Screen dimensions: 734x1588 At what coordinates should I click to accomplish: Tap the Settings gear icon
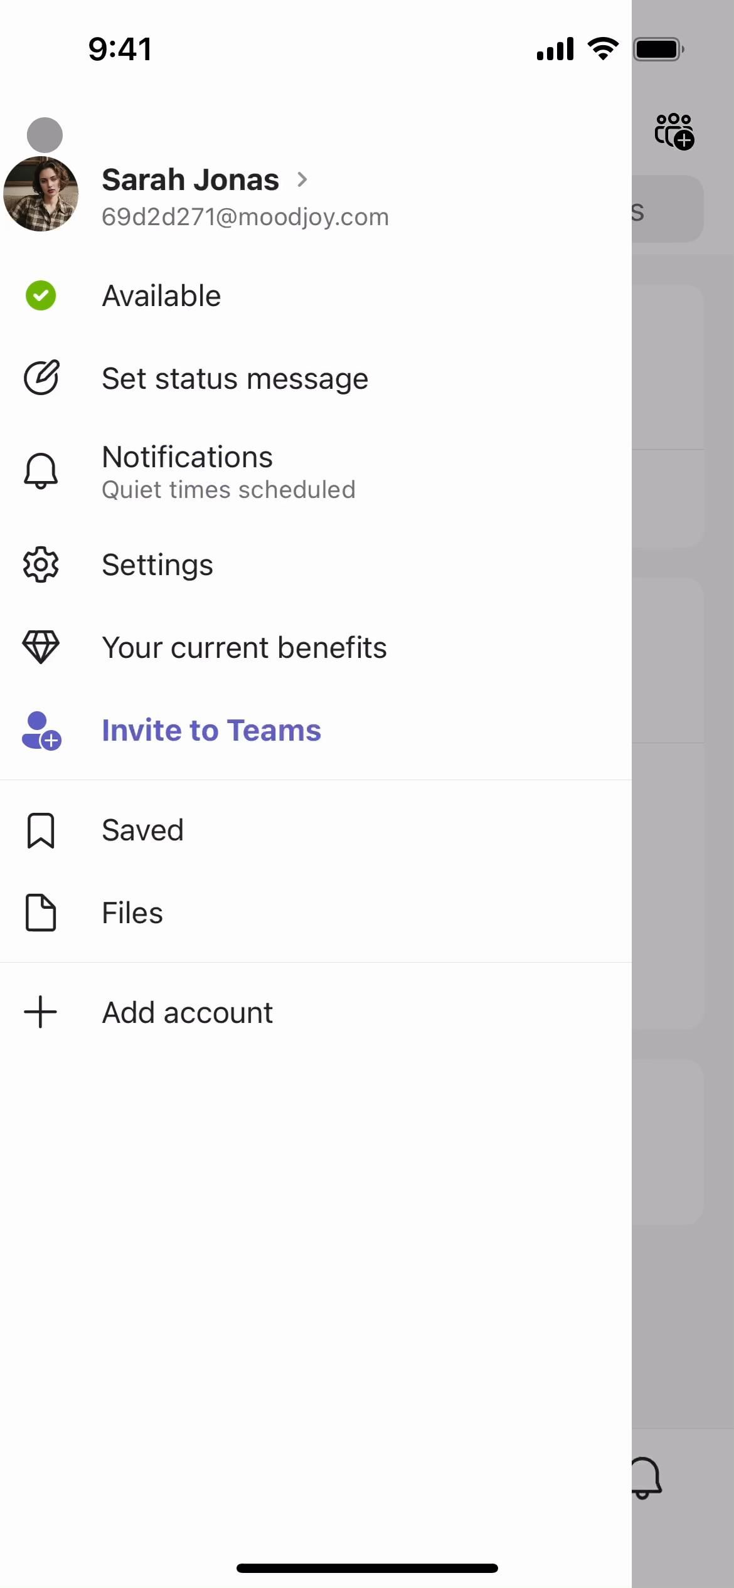(41, 564)
